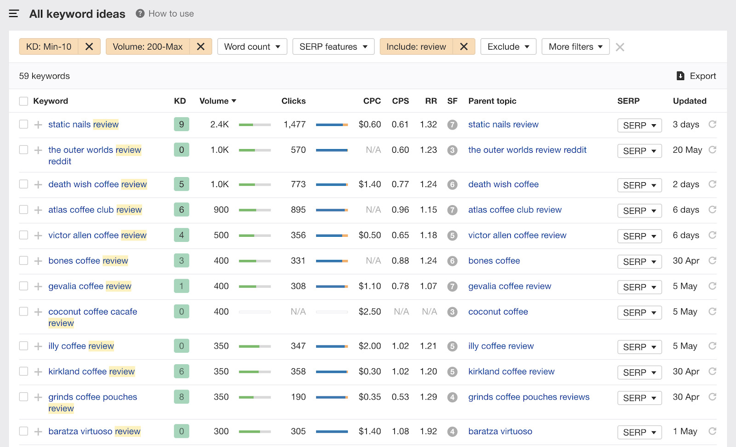Open the kirkland coffee review keyword link
The image size is (736, 447).
[x=92, y=372]
